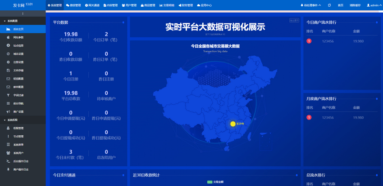Click the 字词过滤 funnel icon
Viewport: 383px width, 186px height.
(8, 95)
